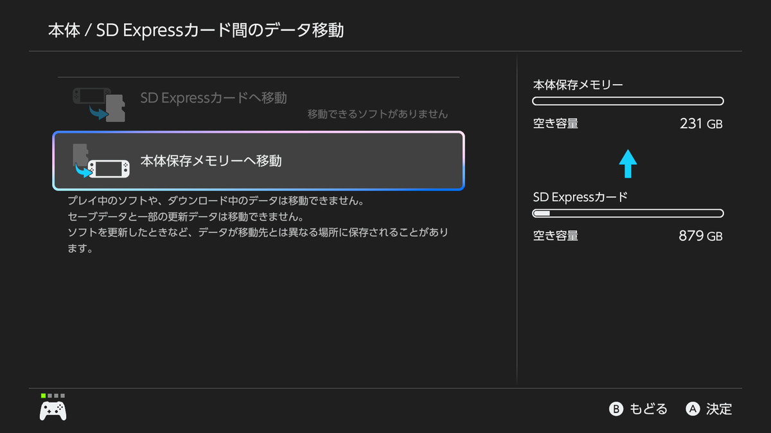Click the 本体保存メモリー usage bar
Image resolution: width=771 pixels, height=433 pixels.
[x=628, y=101]
